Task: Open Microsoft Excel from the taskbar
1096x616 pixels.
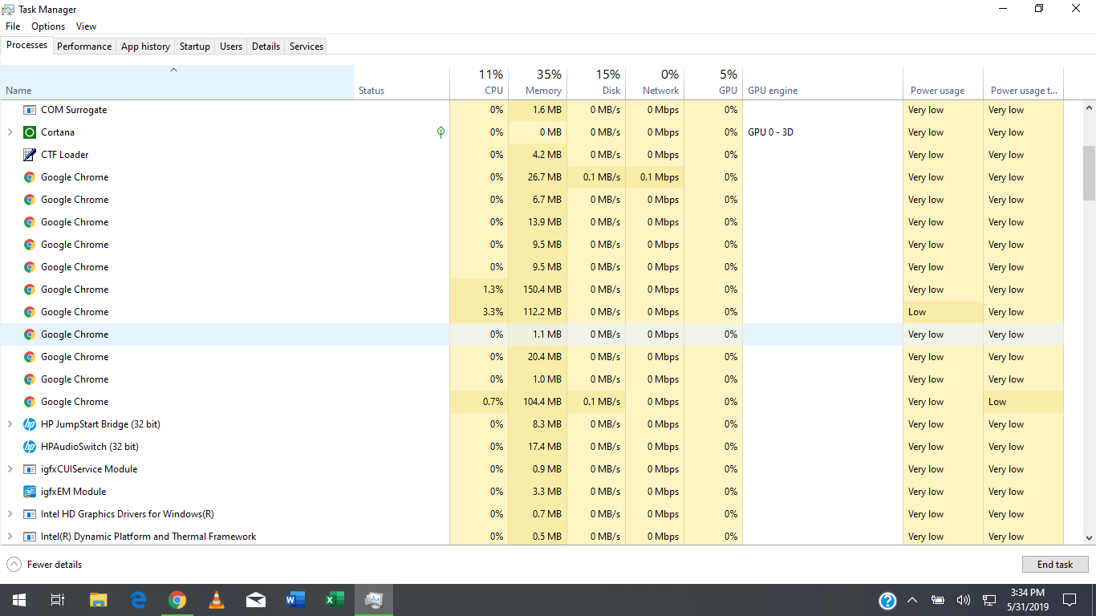Action: (x=335, y=600)
